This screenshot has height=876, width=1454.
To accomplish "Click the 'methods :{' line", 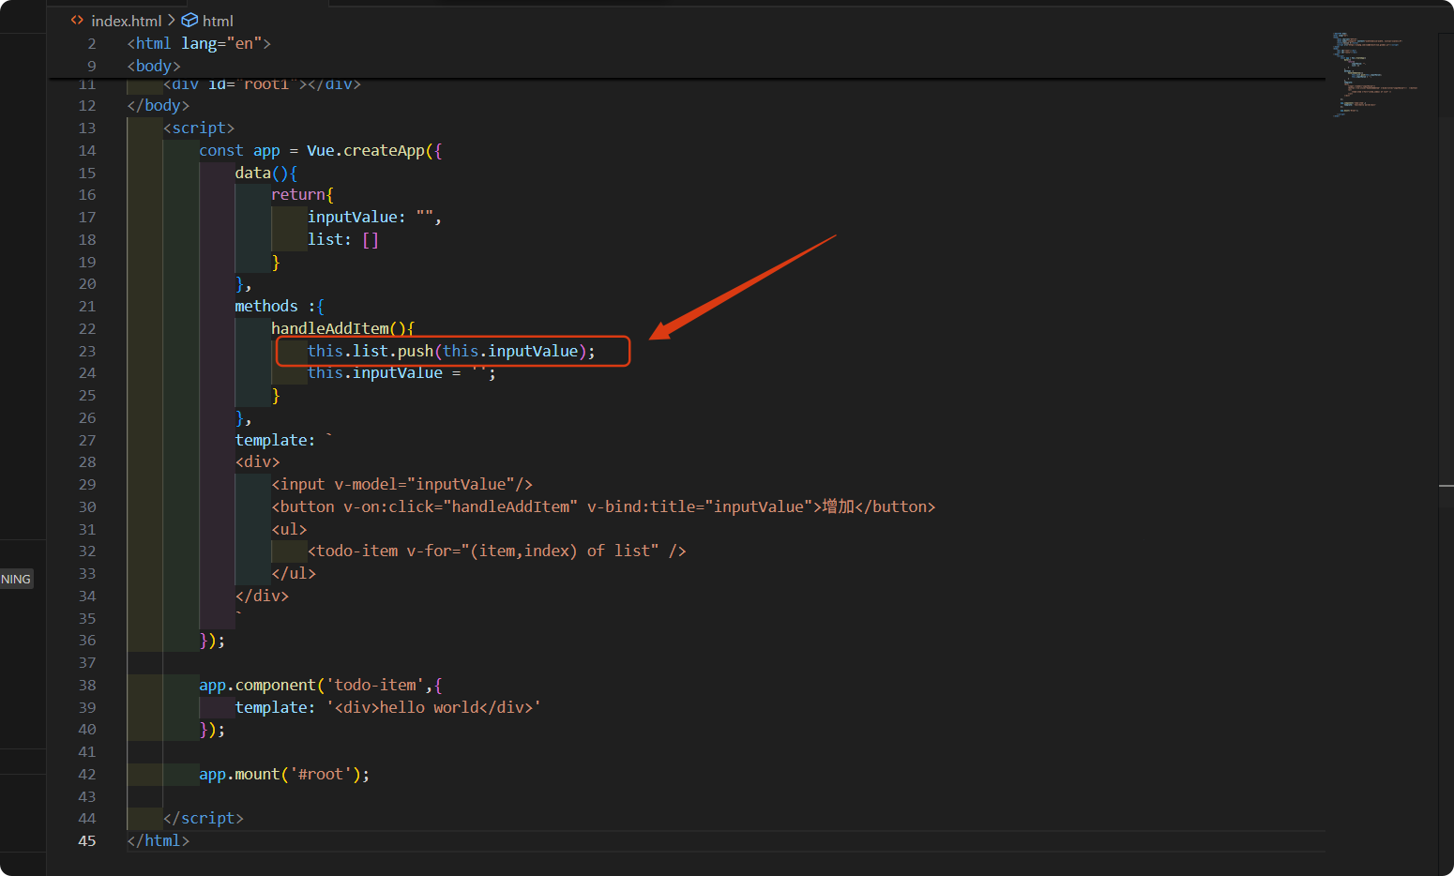I will [x=280, y=306].
